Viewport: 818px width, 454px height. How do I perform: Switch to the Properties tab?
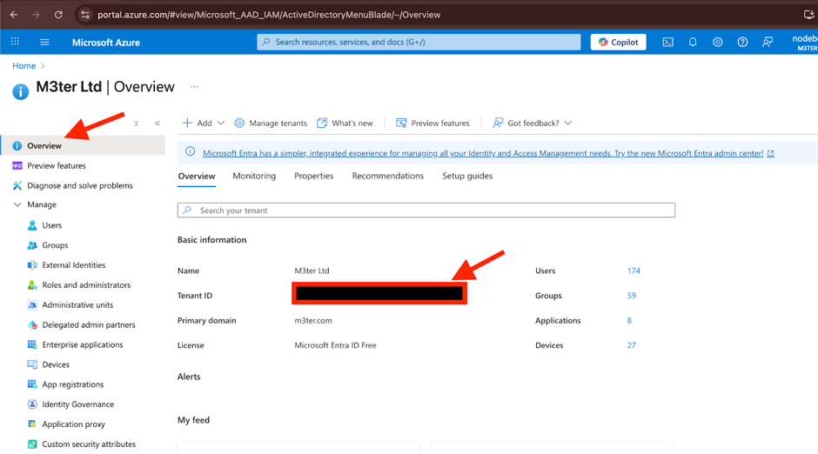pyautogui.click(x=313, y=176)
